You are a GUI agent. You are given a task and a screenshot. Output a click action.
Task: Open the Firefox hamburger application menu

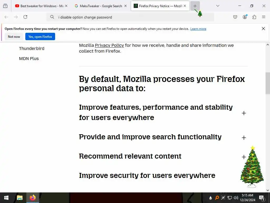click(264, 17)
